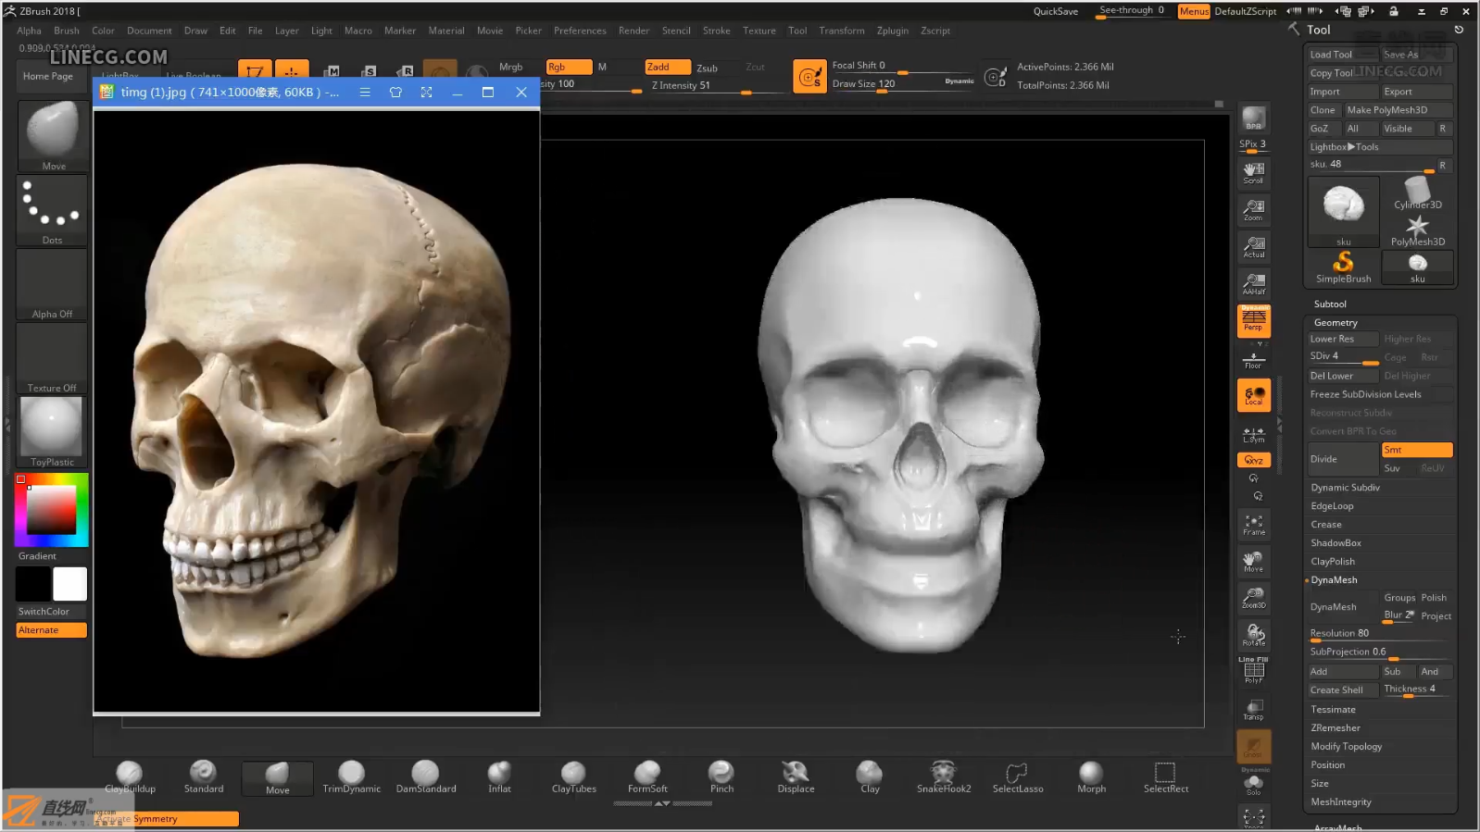Image resolution: width=1480 pixels, height=832 pixels.
Task: Click the Scroll canvas icon
Action: [1253, 172]
